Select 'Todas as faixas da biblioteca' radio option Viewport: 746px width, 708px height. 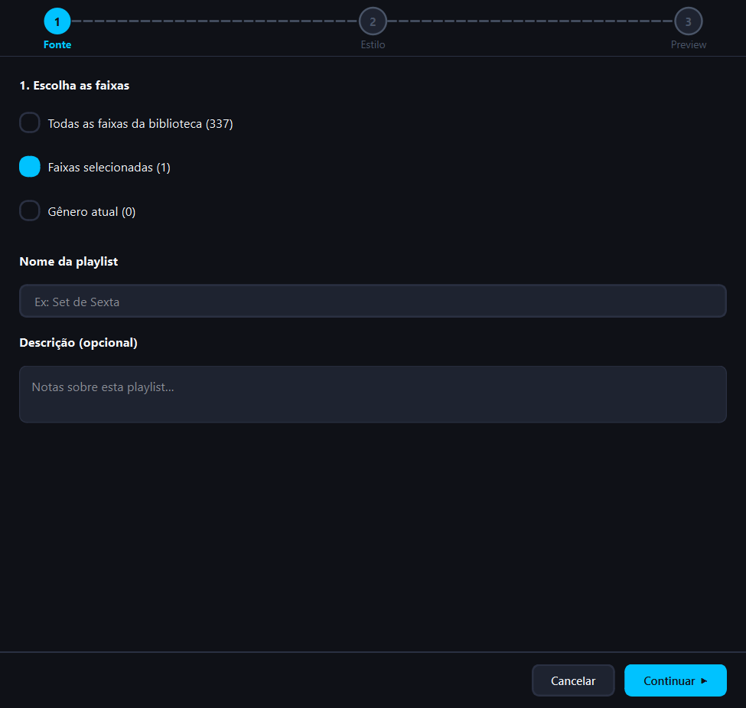[30, 122]
